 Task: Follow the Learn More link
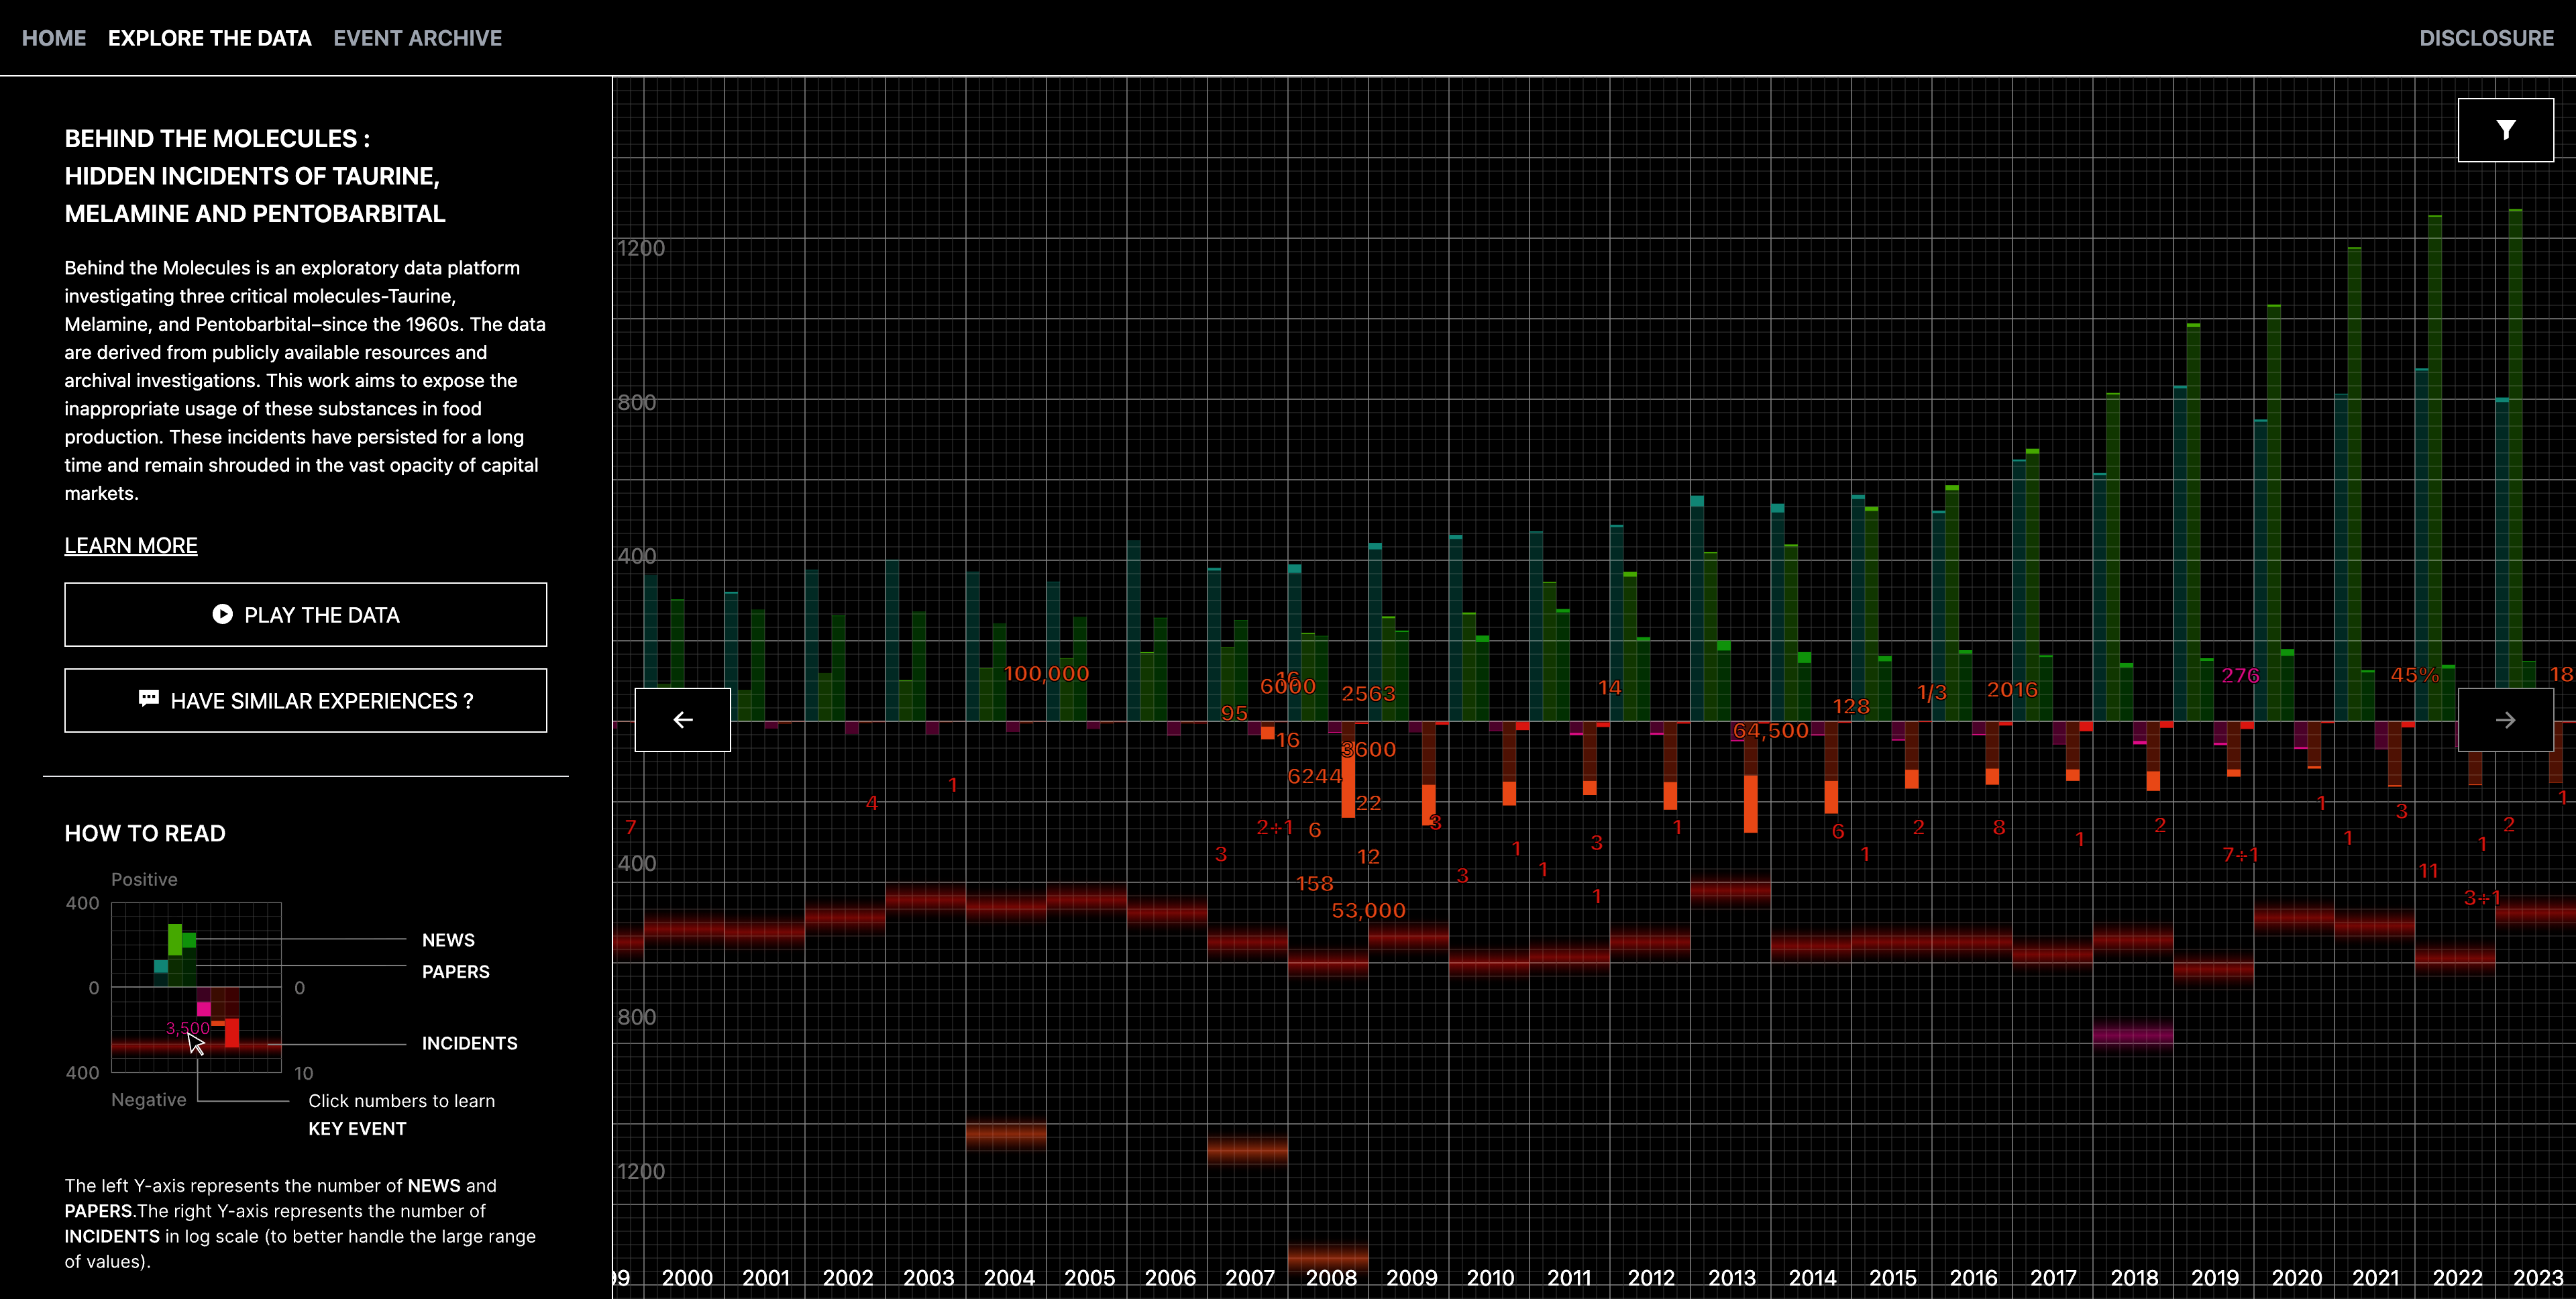point(131,545)
